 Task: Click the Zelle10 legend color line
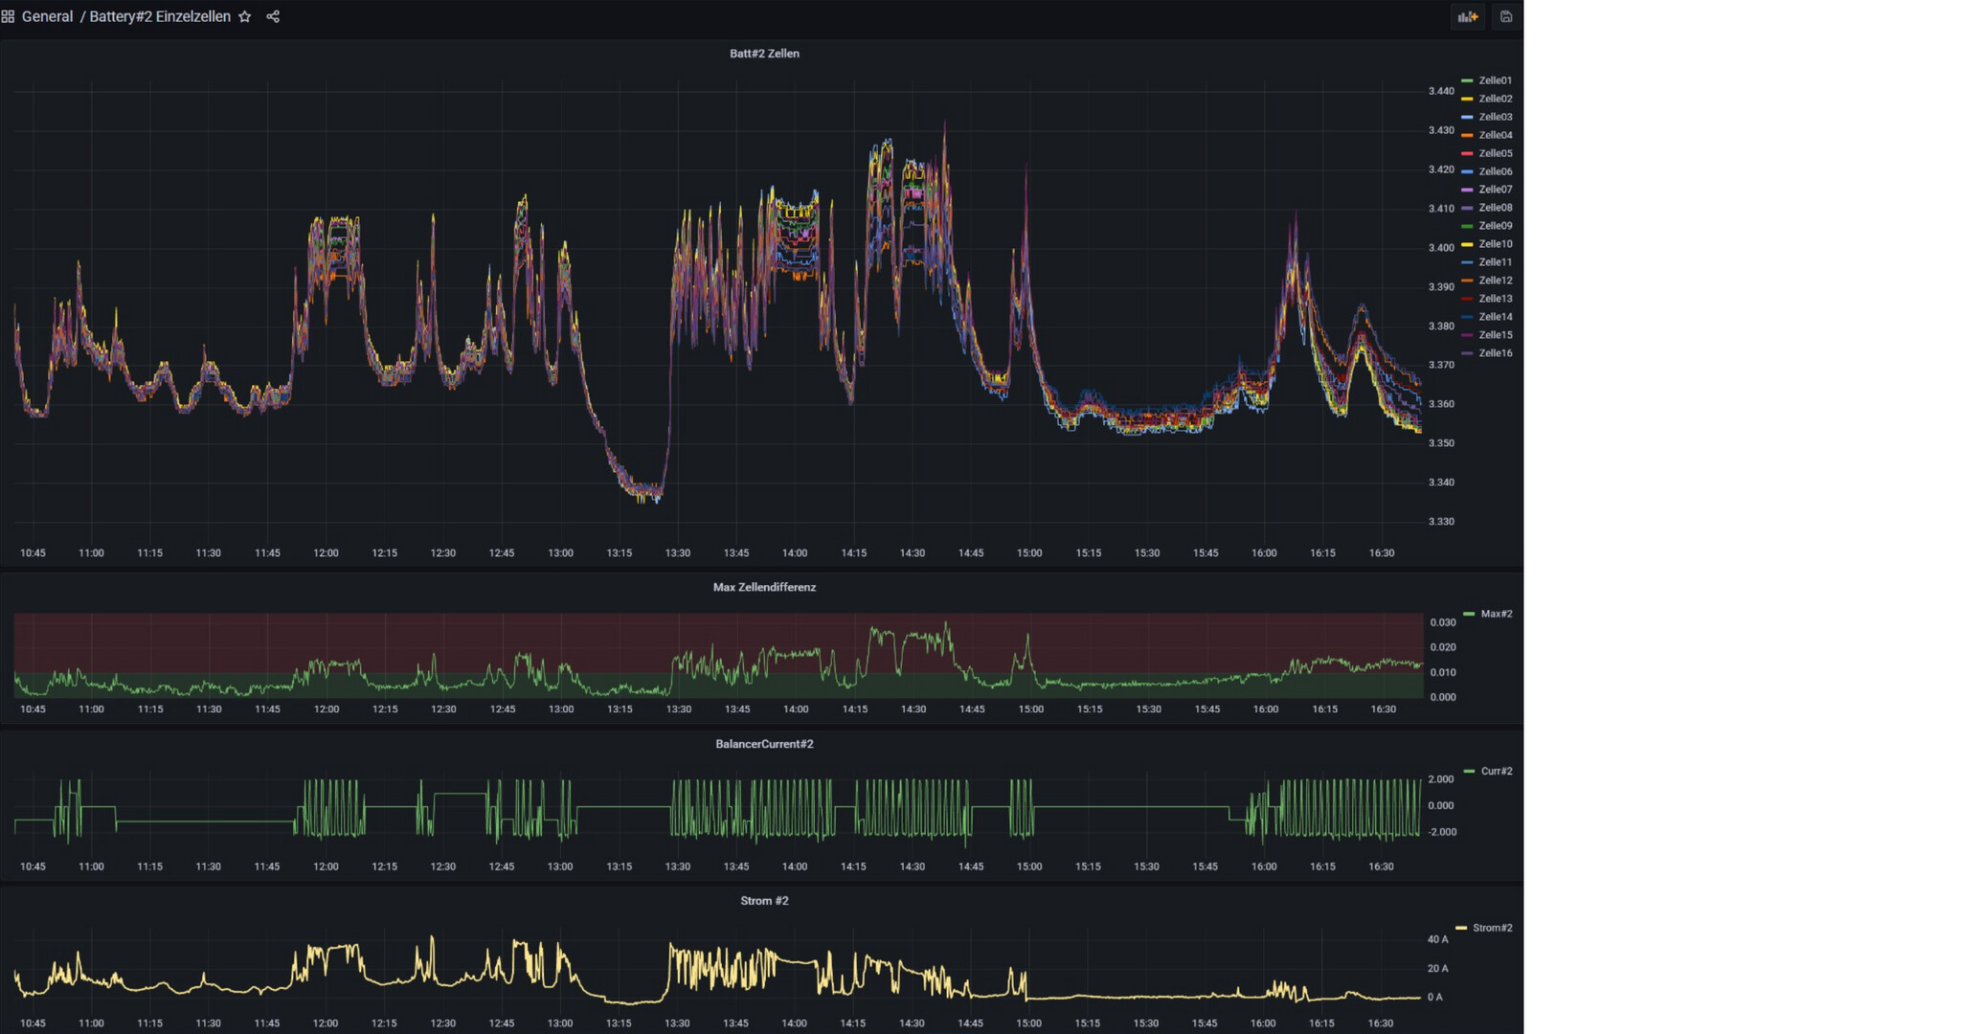(1467, 245)
